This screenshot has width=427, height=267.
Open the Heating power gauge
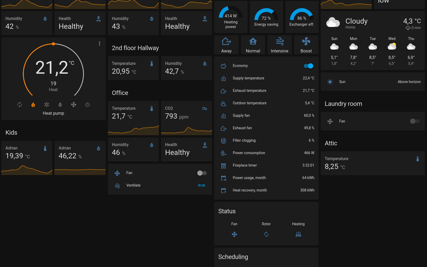pos(231,17)
